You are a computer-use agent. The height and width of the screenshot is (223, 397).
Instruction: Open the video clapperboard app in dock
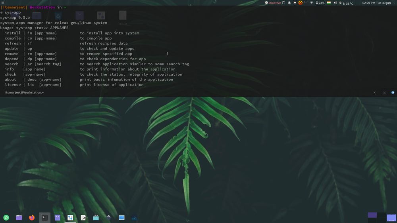pos(96,217)
